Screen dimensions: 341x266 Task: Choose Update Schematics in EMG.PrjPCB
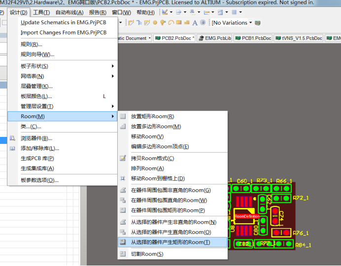(x=64, y=22)
